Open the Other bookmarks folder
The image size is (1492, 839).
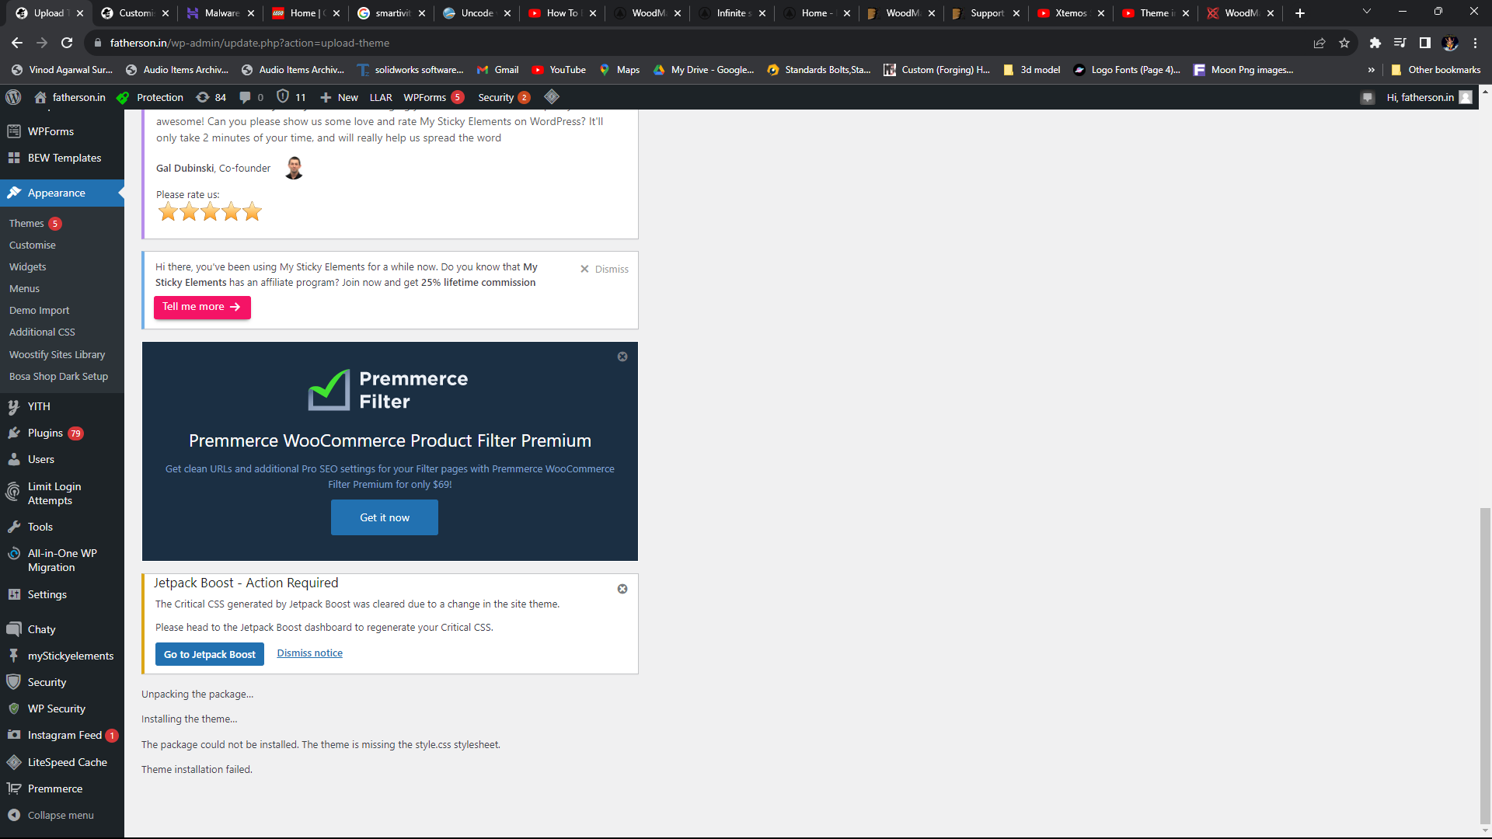(1436, 70)
